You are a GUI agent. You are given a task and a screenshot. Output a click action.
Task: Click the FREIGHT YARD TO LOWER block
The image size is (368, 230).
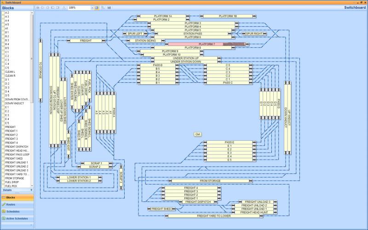pos(213,215)
